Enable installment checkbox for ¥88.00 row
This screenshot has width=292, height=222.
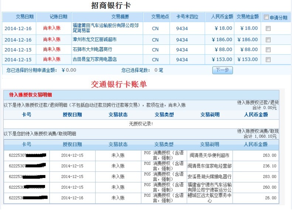(x=268, y=50)
